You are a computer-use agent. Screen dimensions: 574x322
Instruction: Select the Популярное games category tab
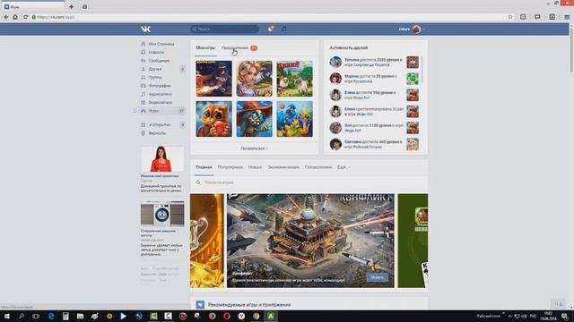point(230,167)
